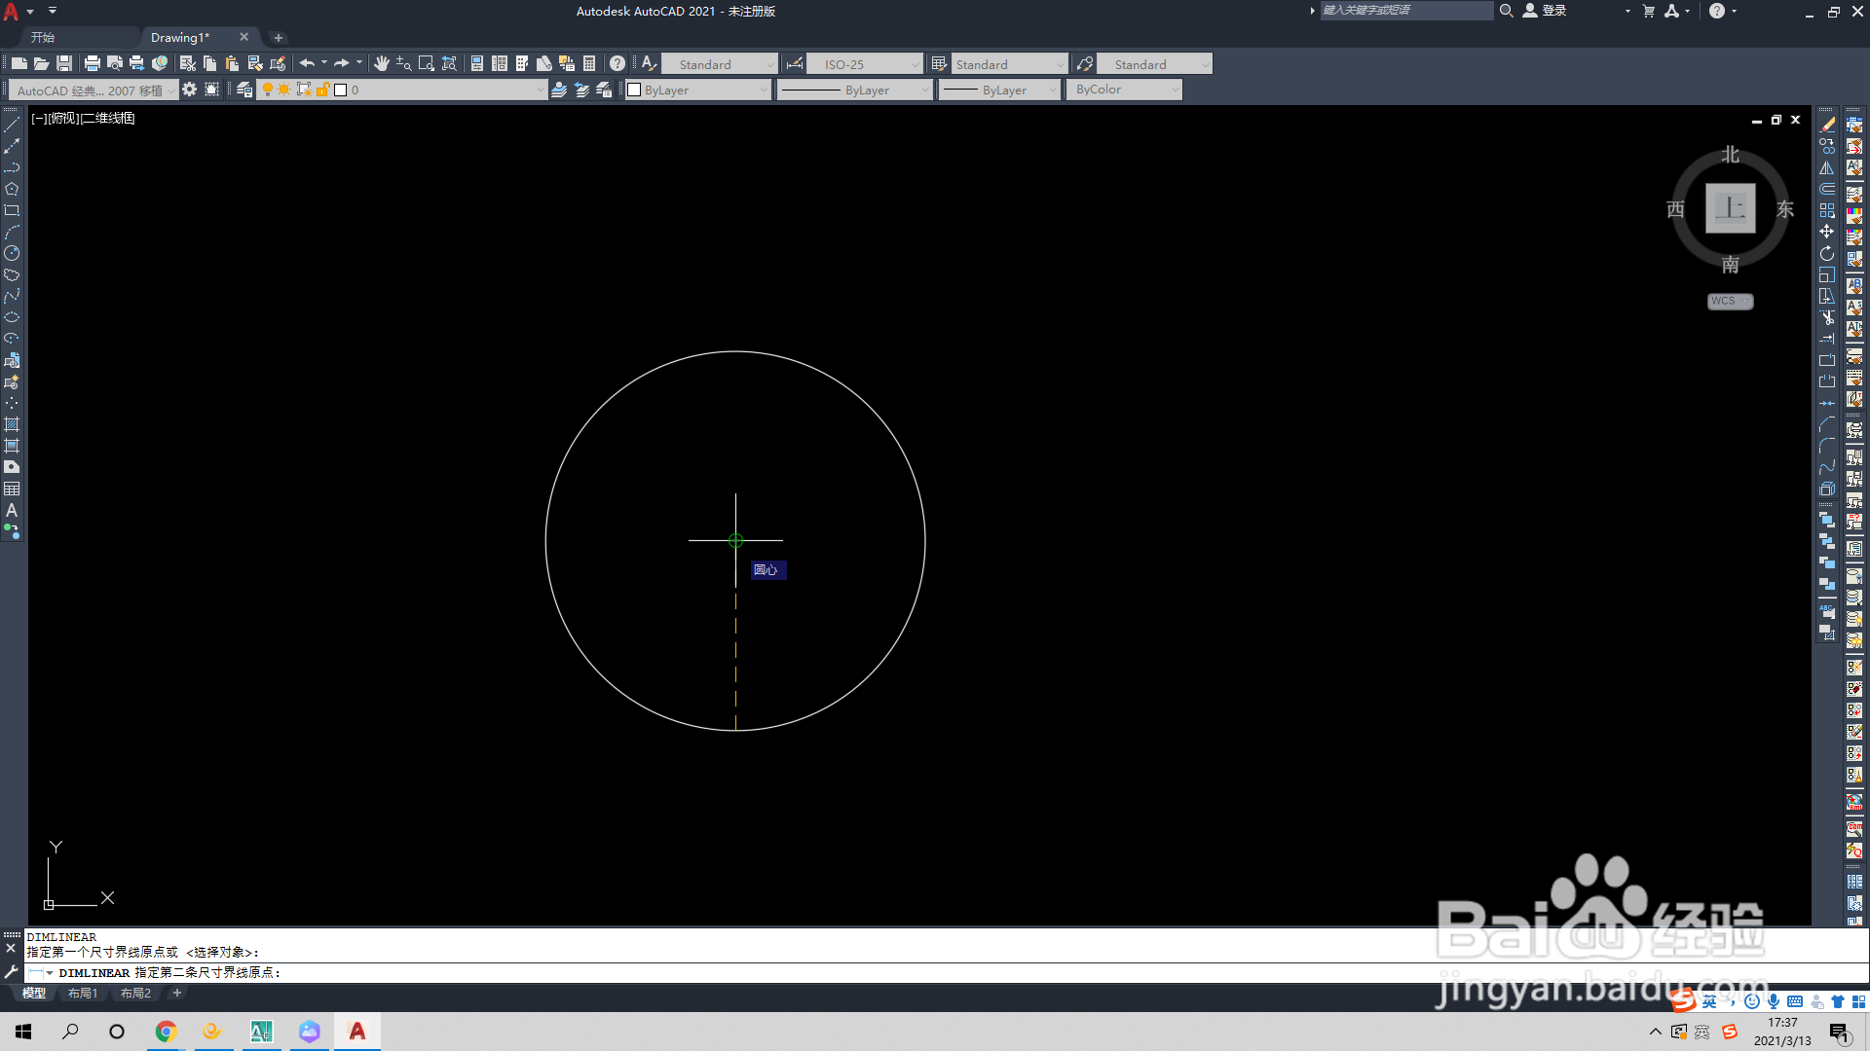Click the taskbar search icon
This screenshot has width=1870, height=1051.
[x=70, y=1032]
